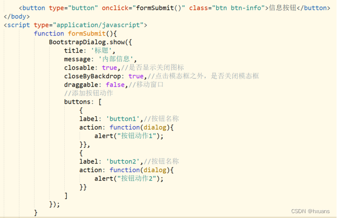Click the 信息按钮 button text
The image size is (337, 218).
(x=283, y=8)
